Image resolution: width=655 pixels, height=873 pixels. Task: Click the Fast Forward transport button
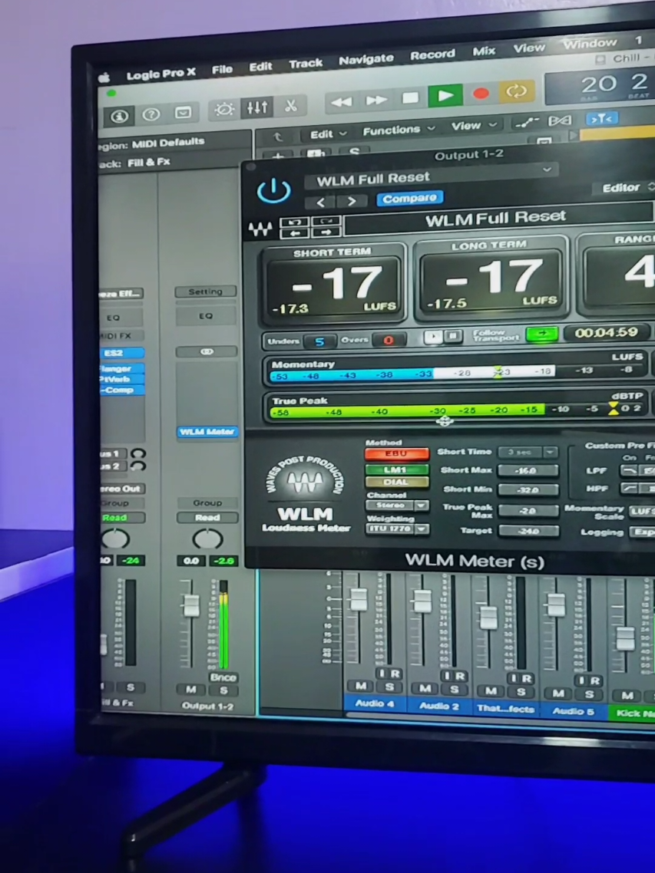(x=375, y=100)
